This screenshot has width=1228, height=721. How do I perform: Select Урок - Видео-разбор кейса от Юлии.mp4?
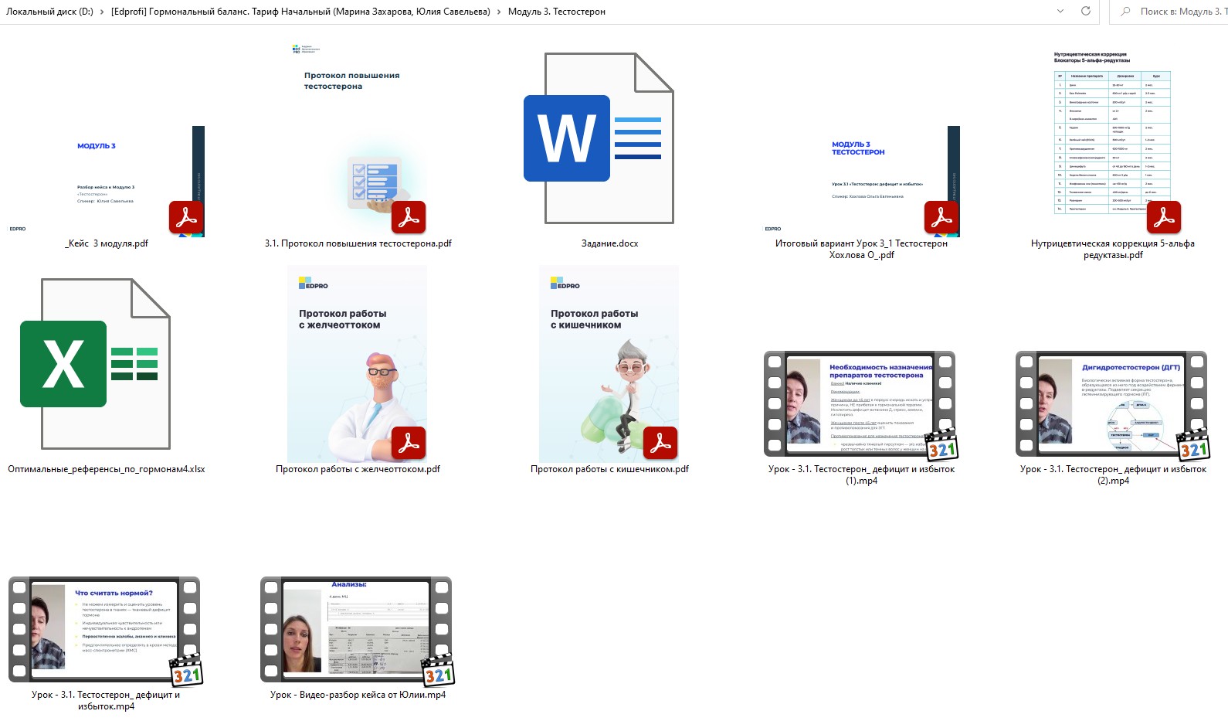(x=357, y=630)
